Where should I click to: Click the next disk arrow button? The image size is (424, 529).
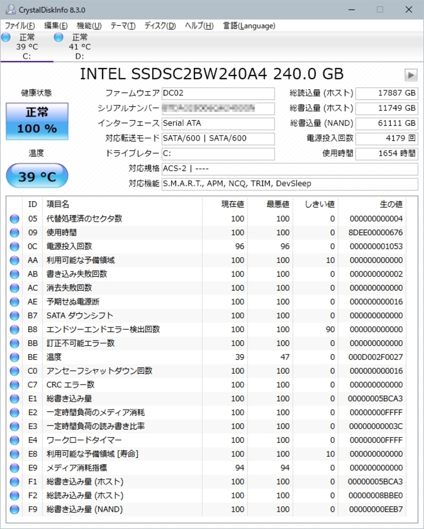(411, 75)
